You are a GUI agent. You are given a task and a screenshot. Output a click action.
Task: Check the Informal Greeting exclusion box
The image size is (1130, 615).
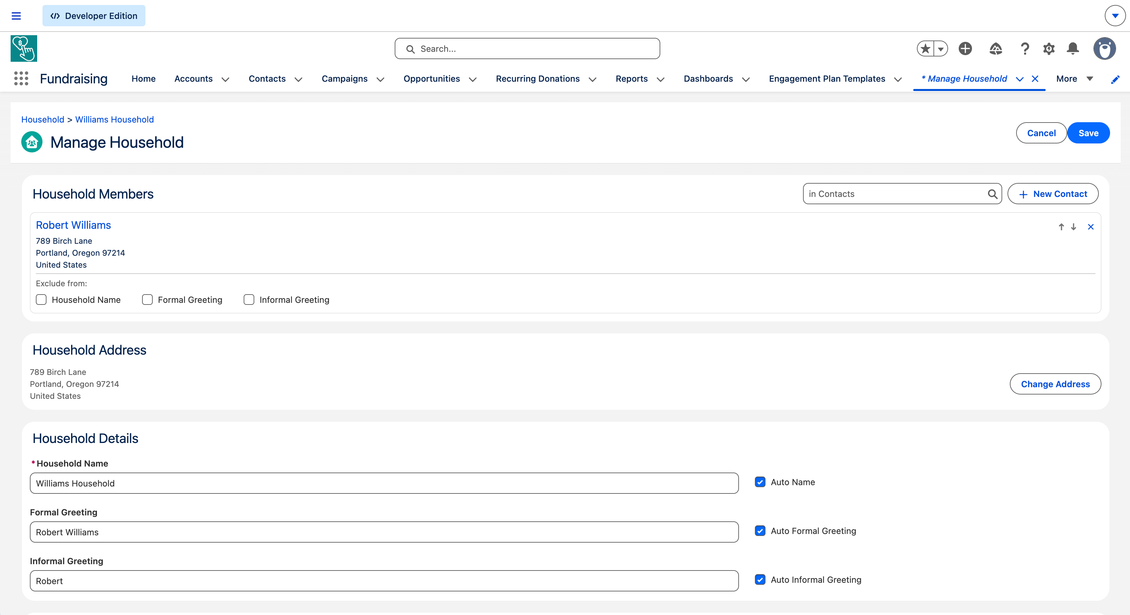[x=249, y=300]
